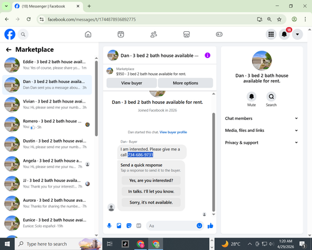Click the conversation list scrollbar
Image resolution: width=312 pixels, height=250 pixels.
(x=96, y=99)
